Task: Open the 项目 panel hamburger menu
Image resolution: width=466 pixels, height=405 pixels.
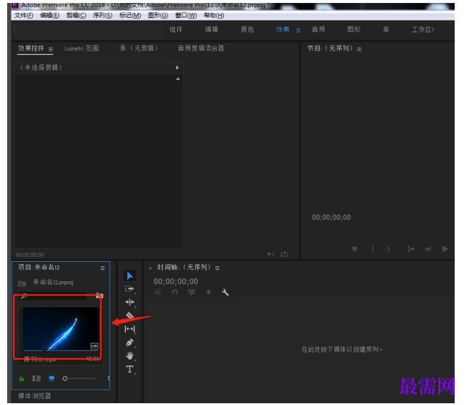Action: point(103,268)
